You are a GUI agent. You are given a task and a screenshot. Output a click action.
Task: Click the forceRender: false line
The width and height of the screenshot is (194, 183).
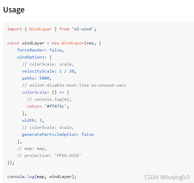[x=40, y=50]
